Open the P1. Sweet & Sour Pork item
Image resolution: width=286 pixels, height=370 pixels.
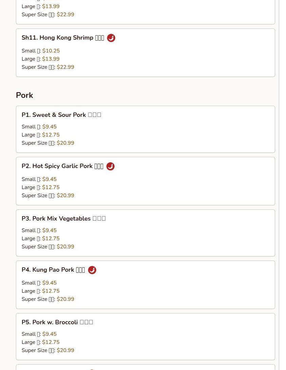point(61,115)
